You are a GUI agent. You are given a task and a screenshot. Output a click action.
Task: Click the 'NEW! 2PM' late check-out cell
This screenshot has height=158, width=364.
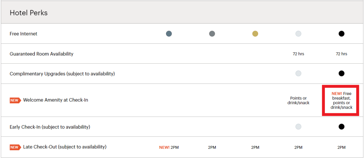click(169, 147)
